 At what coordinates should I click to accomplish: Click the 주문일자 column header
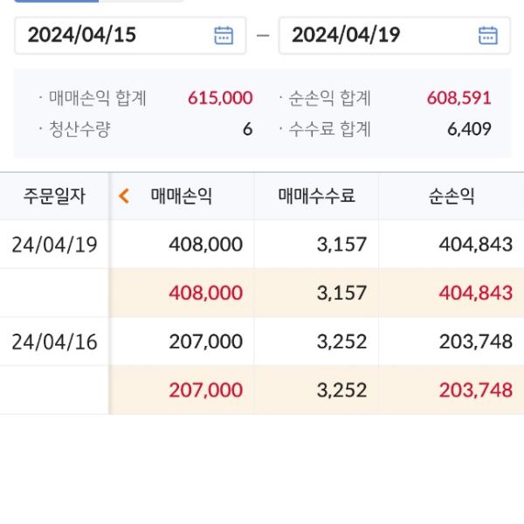tap(54, 196)
